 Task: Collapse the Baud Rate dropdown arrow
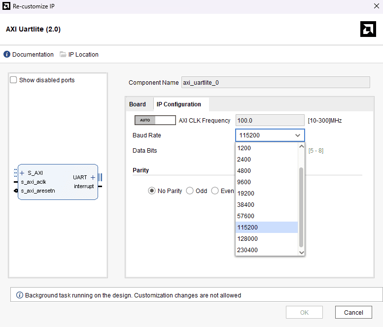click(x=298, y=135)
